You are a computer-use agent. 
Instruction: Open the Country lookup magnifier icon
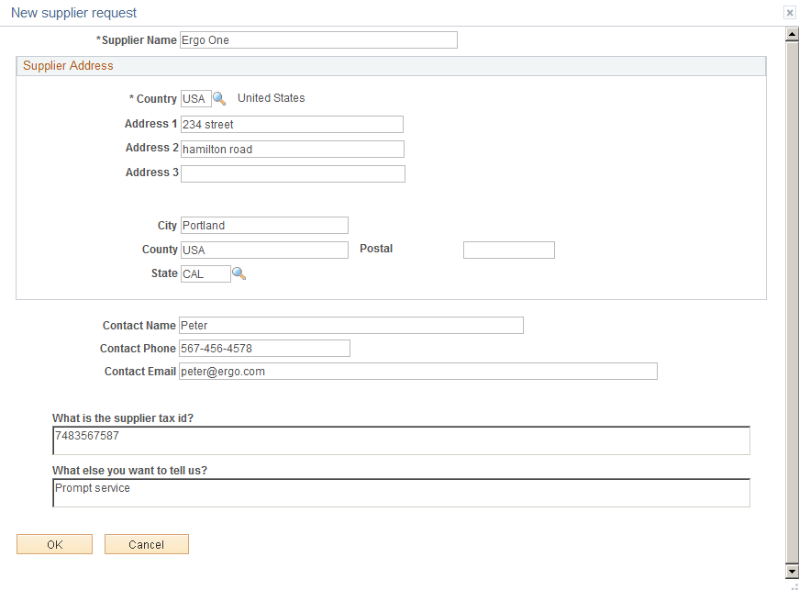(x=219, y=98)
